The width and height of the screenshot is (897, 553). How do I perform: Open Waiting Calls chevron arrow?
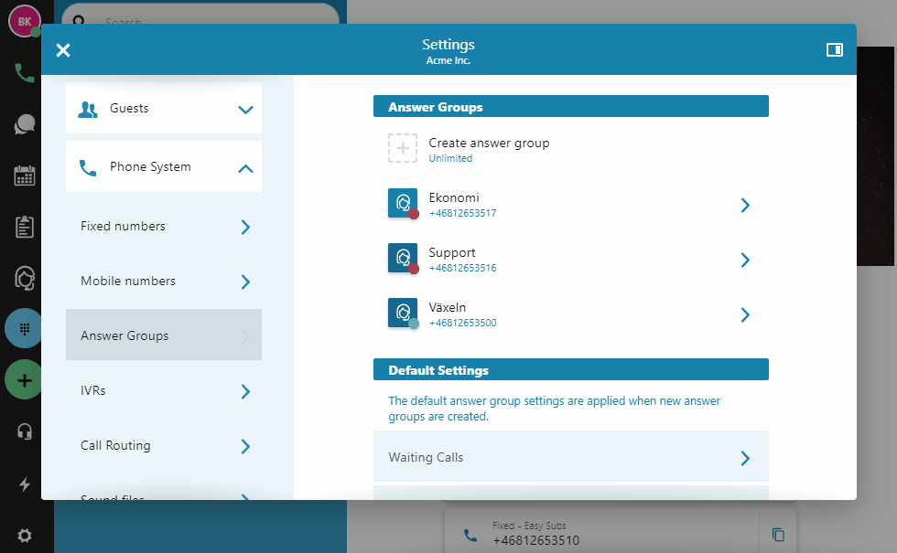point(745,458)
